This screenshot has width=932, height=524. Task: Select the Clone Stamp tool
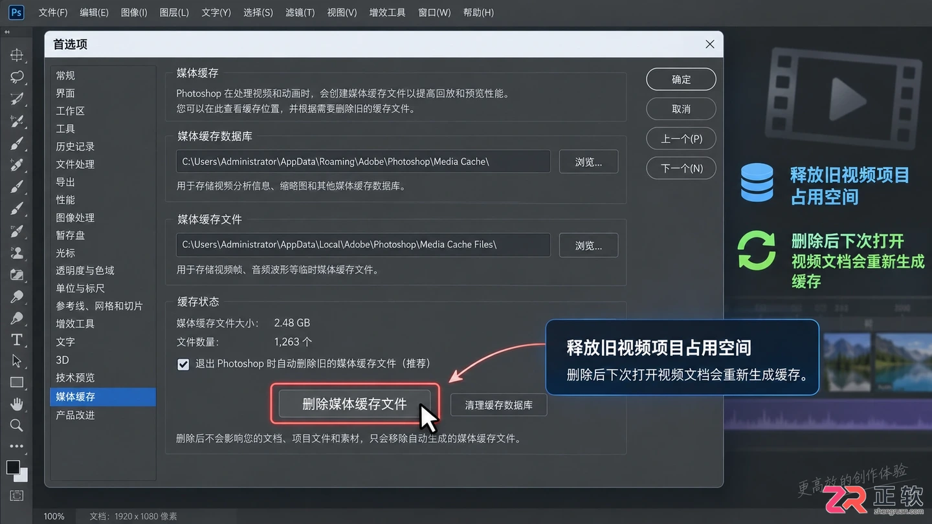point(17,253)
